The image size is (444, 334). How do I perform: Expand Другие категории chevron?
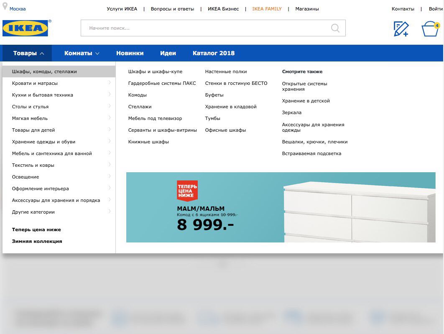[x=110, y=212]
